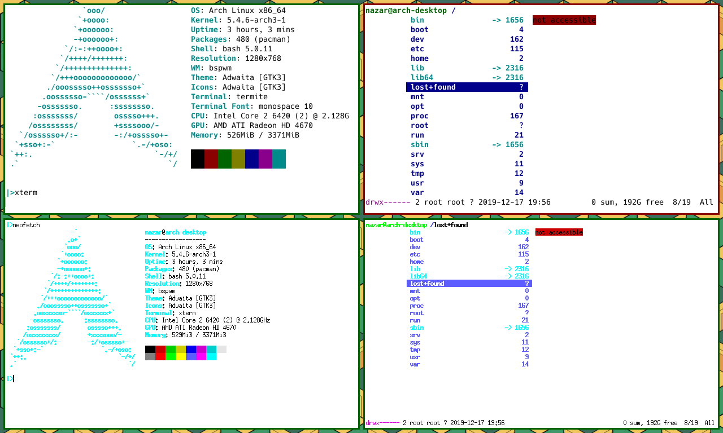Viewport: 723px width, 433px height.
Task: Select the home directory in red-bordered ranger window
Action: pos(467,59)
